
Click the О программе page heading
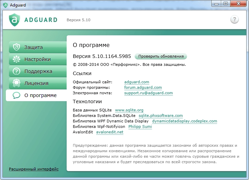[x=91, y=45]
